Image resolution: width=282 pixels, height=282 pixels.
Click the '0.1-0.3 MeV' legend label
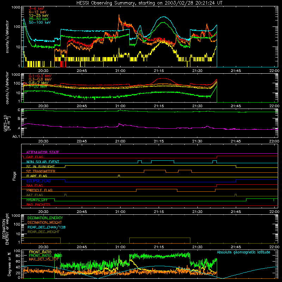pyautogui.click(x=40, y=76)
